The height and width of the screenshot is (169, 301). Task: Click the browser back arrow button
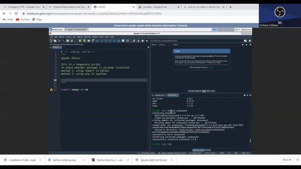click(x=4, y=14)
